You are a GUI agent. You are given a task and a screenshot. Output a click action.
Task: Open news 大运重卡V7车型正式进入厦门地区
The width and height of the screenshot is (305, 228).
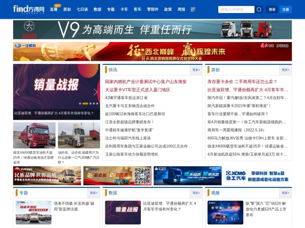138,90
